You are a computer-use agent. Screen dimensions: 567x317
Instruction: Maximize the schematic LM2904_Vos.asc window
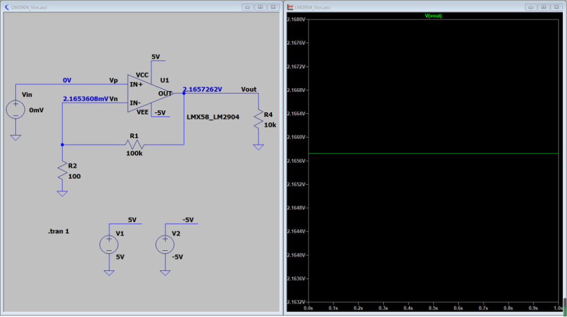[x=260, y=7]
